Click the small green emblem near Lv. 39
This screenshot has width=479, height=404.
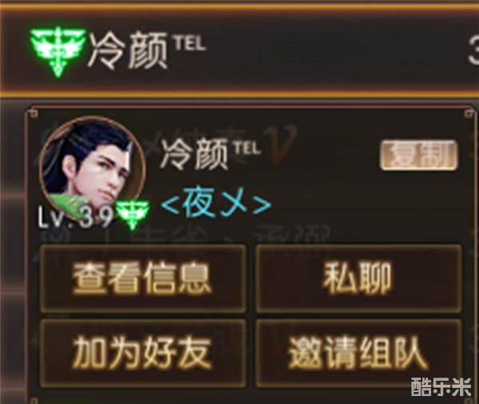click(133, 215)
